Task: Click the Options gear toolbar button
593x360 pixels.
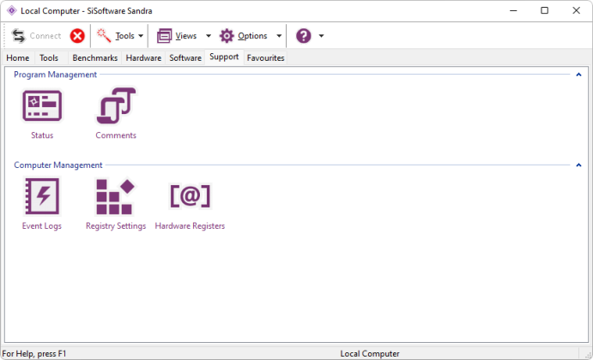Action: [x=244, y=36]
